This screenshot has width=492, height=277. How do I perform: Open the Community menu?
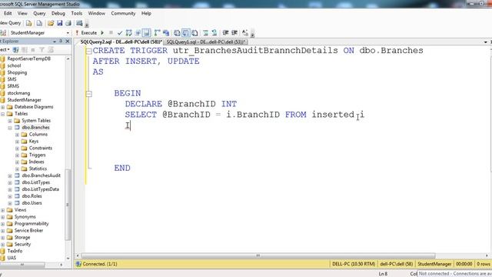pos(123,13)
